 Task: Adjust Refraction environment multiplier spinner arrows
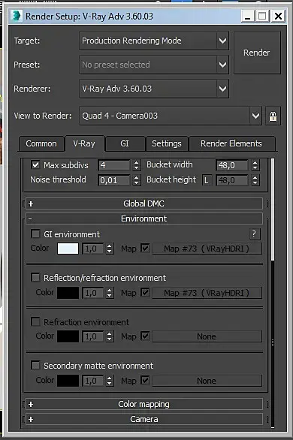pyautogui.click(x=110, y=336)
